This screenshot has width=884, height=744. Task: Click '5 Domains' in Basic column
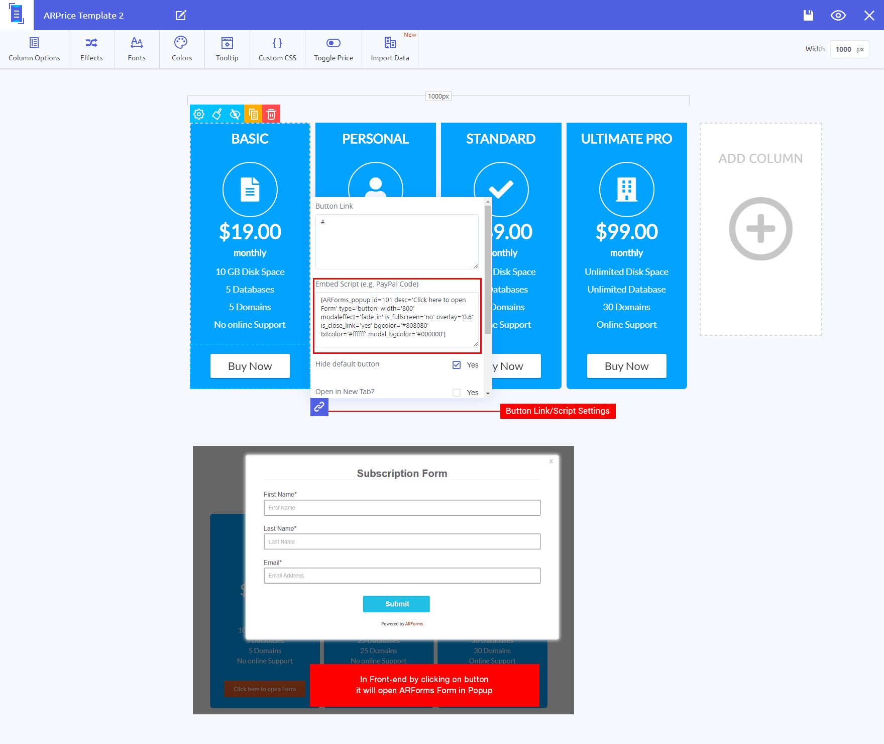250,307
